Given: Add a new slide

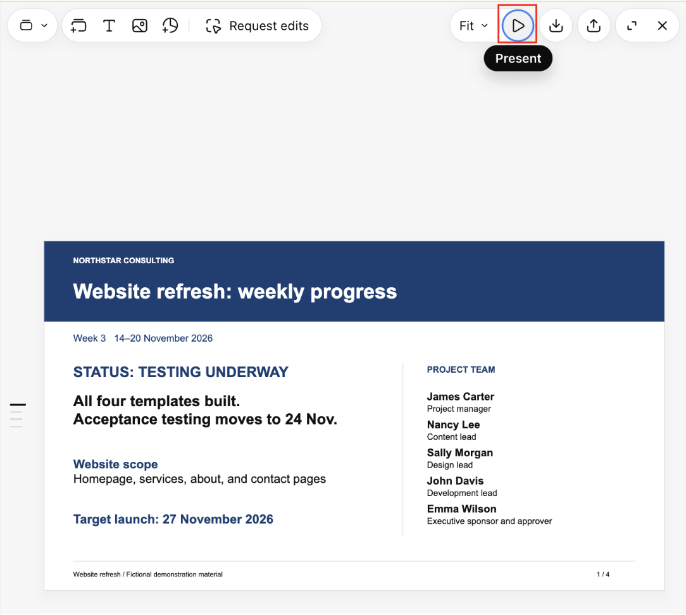Looking at the screenshot, I should (78, 26).
